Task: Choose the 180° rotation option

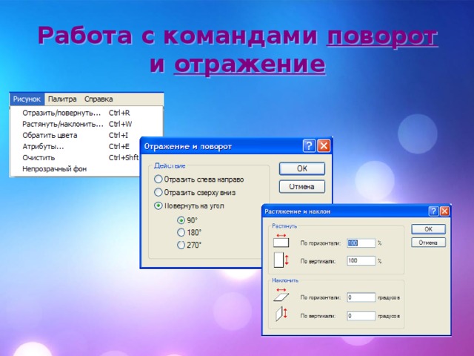Action: 181,232
